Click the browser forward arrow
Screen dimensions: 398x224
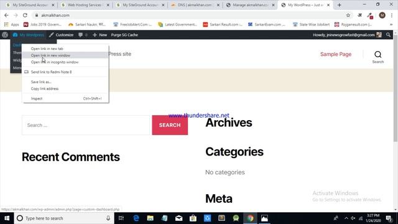[16, 15]
